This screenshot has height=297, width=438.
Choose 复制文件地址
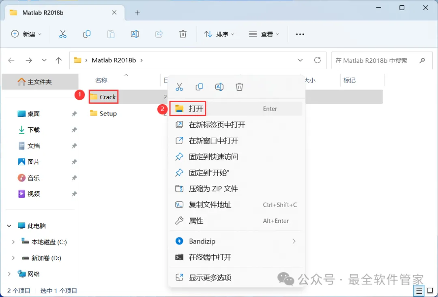[236, 205]
